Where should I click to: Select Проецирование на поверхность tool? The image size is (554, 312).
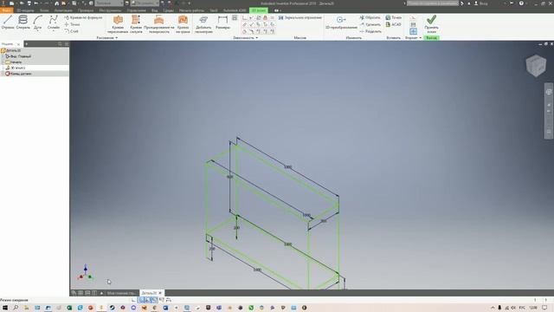159,24
